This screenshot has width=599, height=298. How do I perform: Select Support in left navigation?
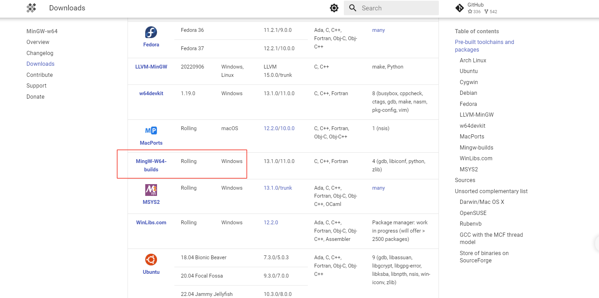[x=36, y=85]
